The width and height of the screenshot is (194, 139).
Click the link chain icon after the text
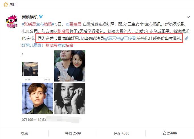pyautogui.click(x=187, y=38)
